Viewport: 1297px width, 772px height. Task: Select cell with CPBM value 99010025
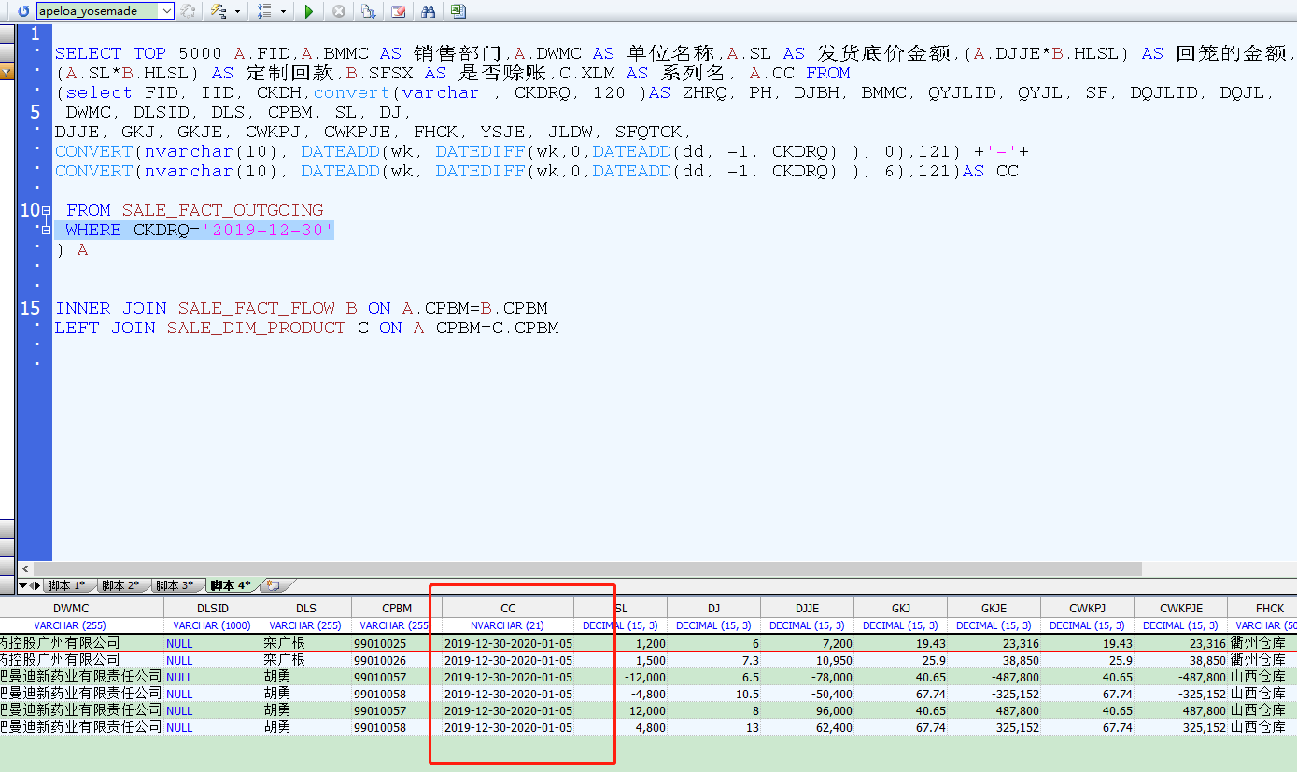click(396, 643)
